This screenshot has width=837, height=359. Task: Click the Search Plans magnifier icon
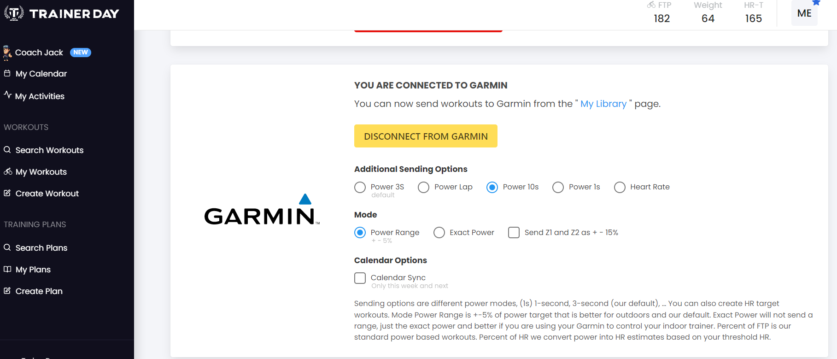(x=7, y=247)
